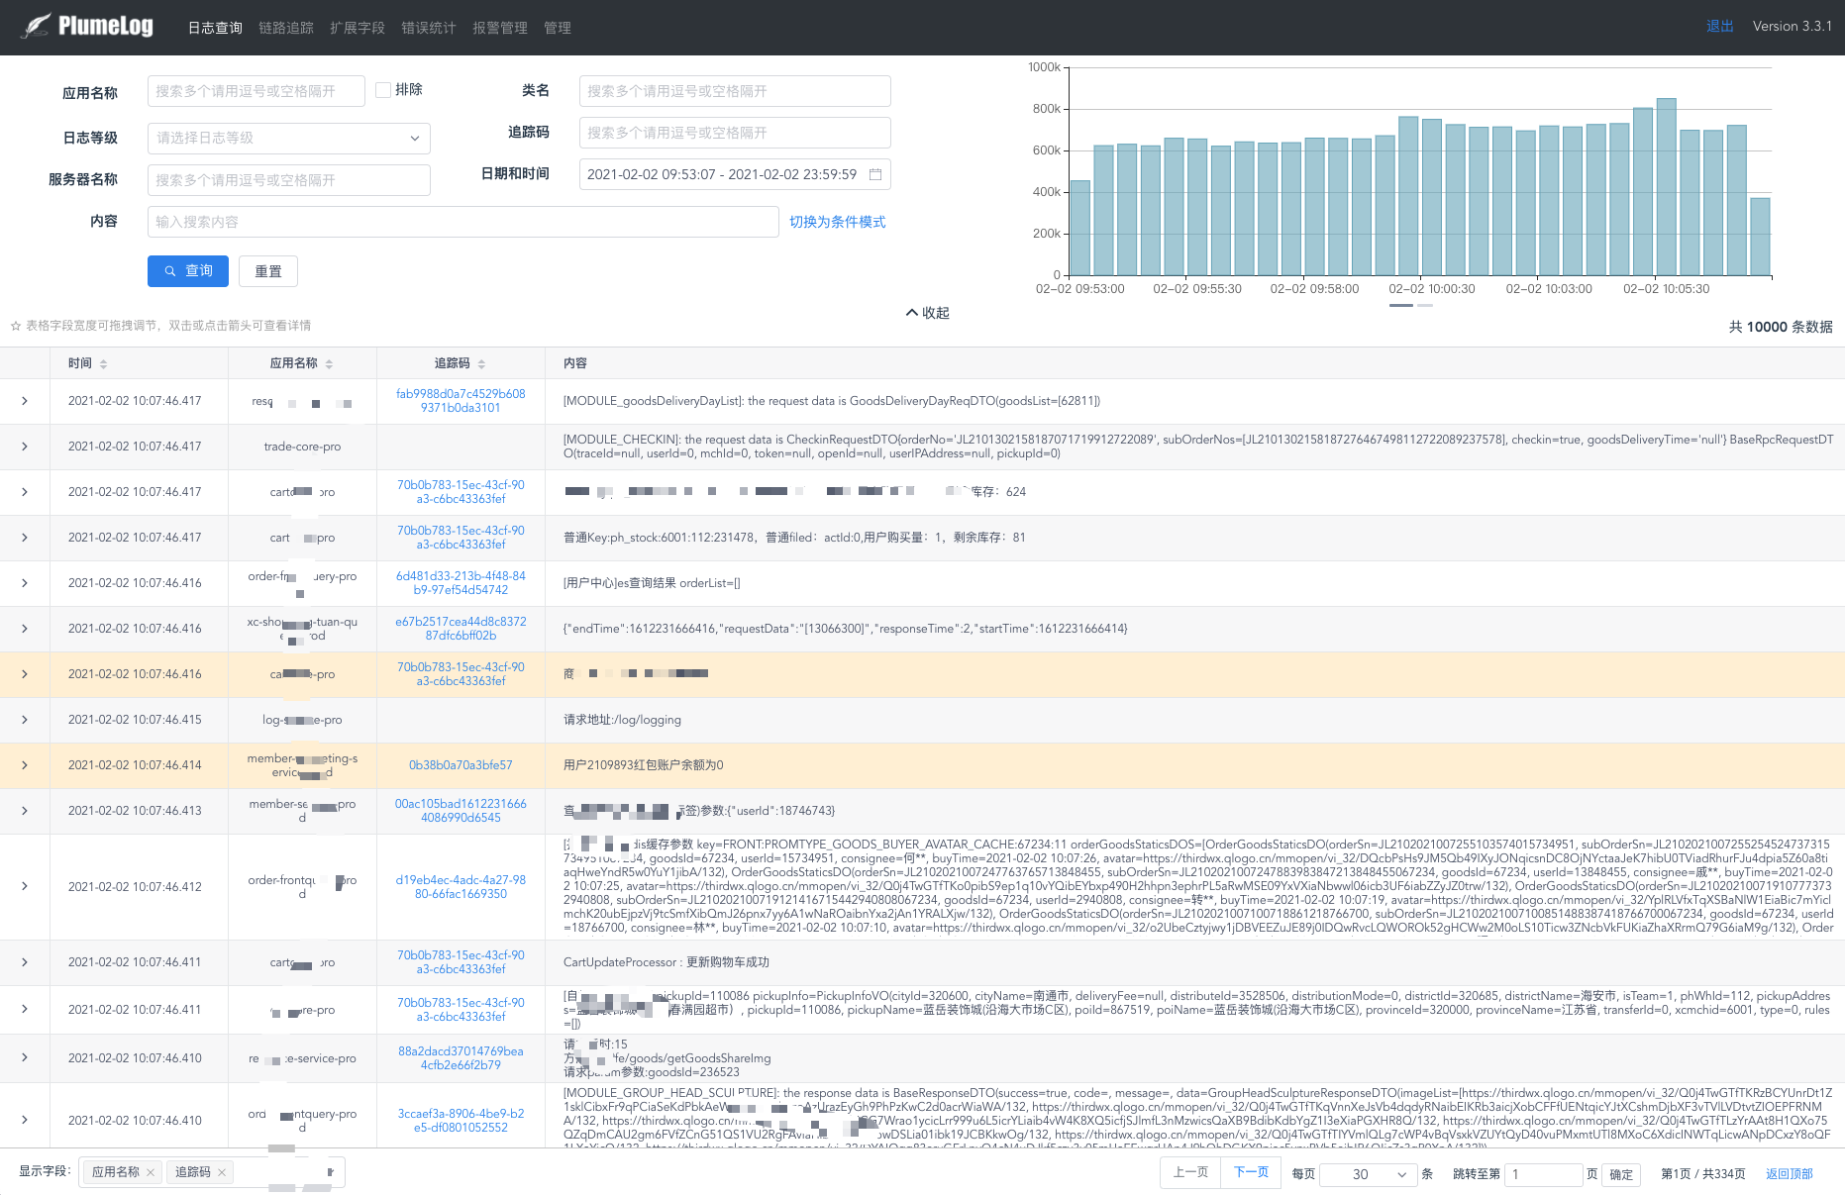The image size is (1845, 1195).
Task: Open 扩展字段 navigation tab
Action: pyautogui.click(x=358, y=28)
